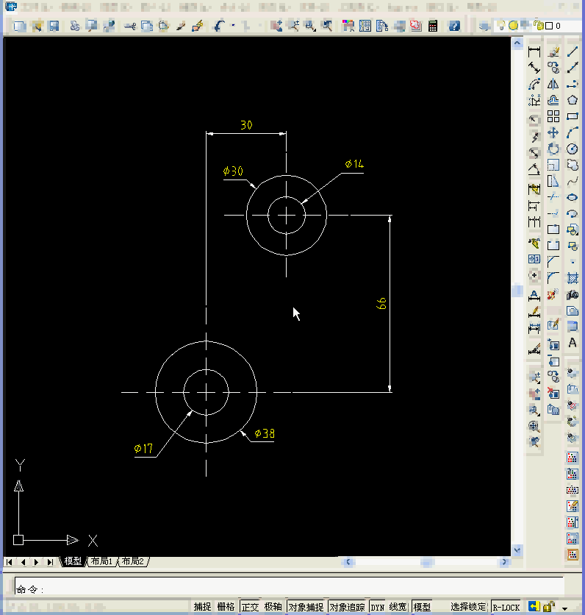Click the Save icon in the toolbar

[54, 26]
